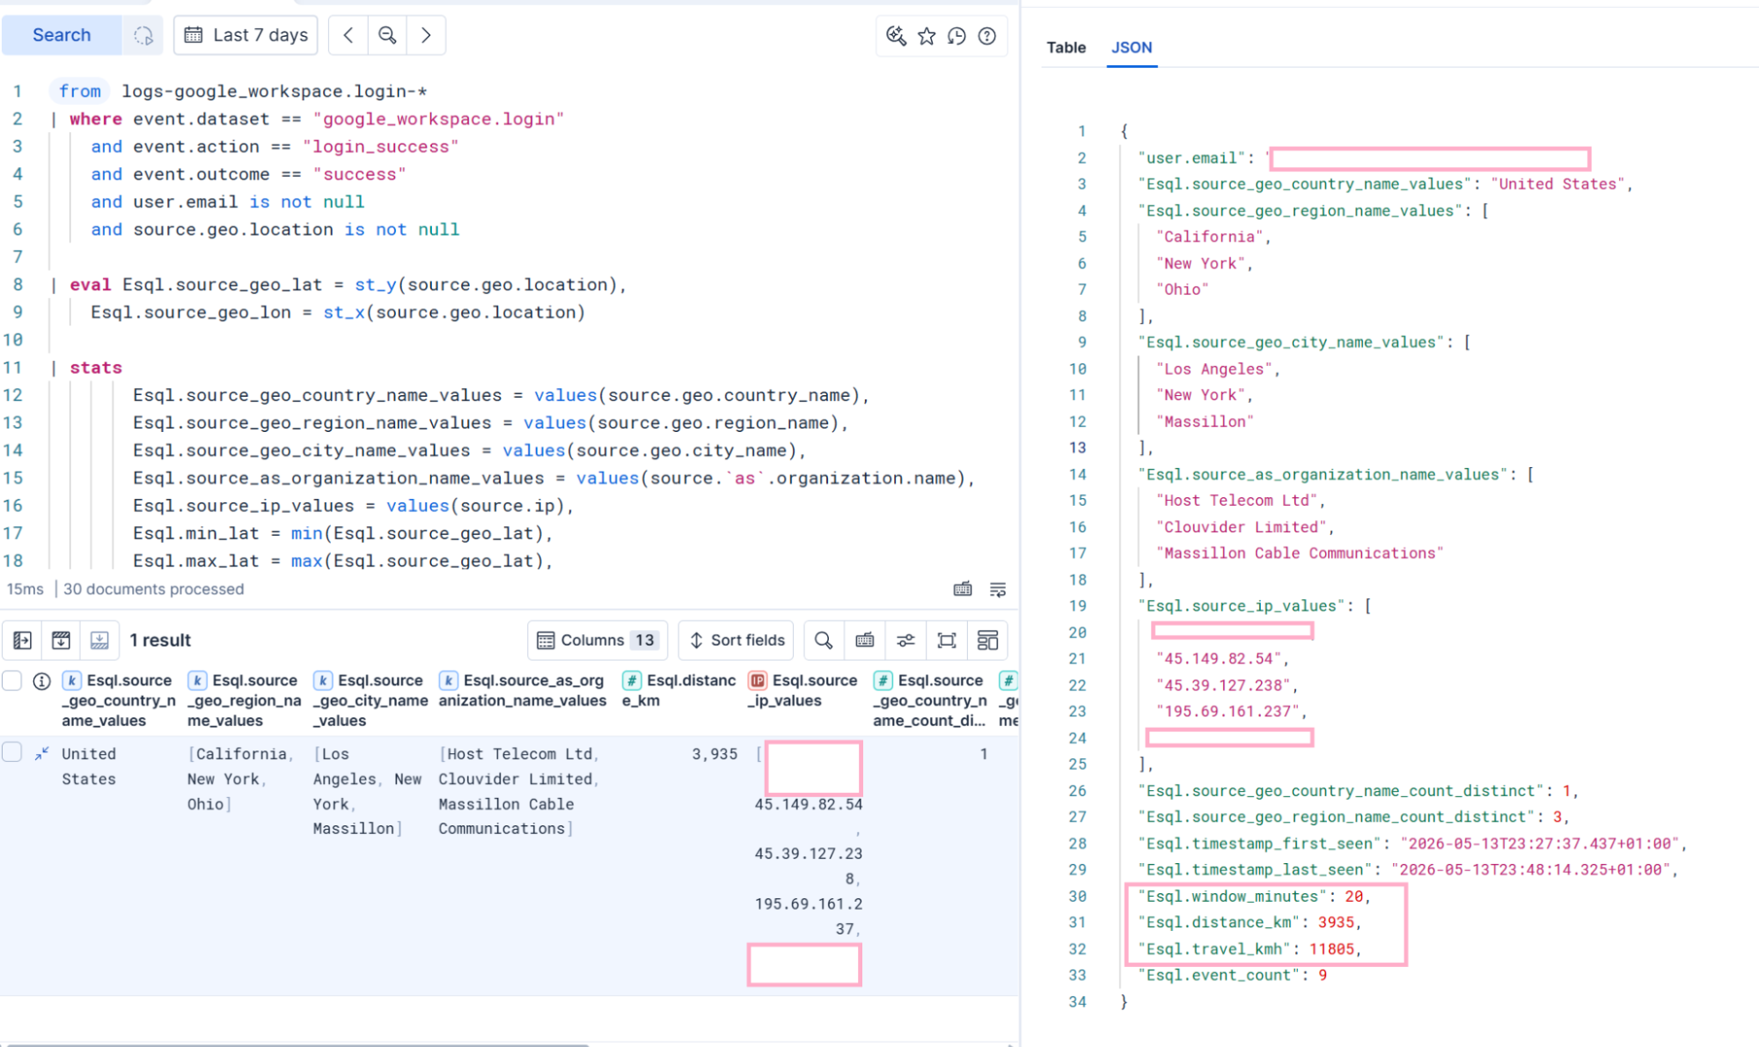Click the 45.149.82.54 table cell value

tap(808, 804)
